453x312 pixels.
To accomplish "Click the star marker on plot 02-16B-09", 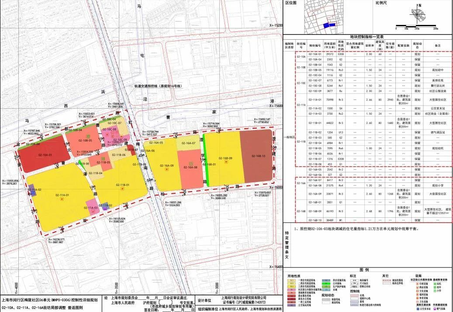I will click(x=226, y=161).
